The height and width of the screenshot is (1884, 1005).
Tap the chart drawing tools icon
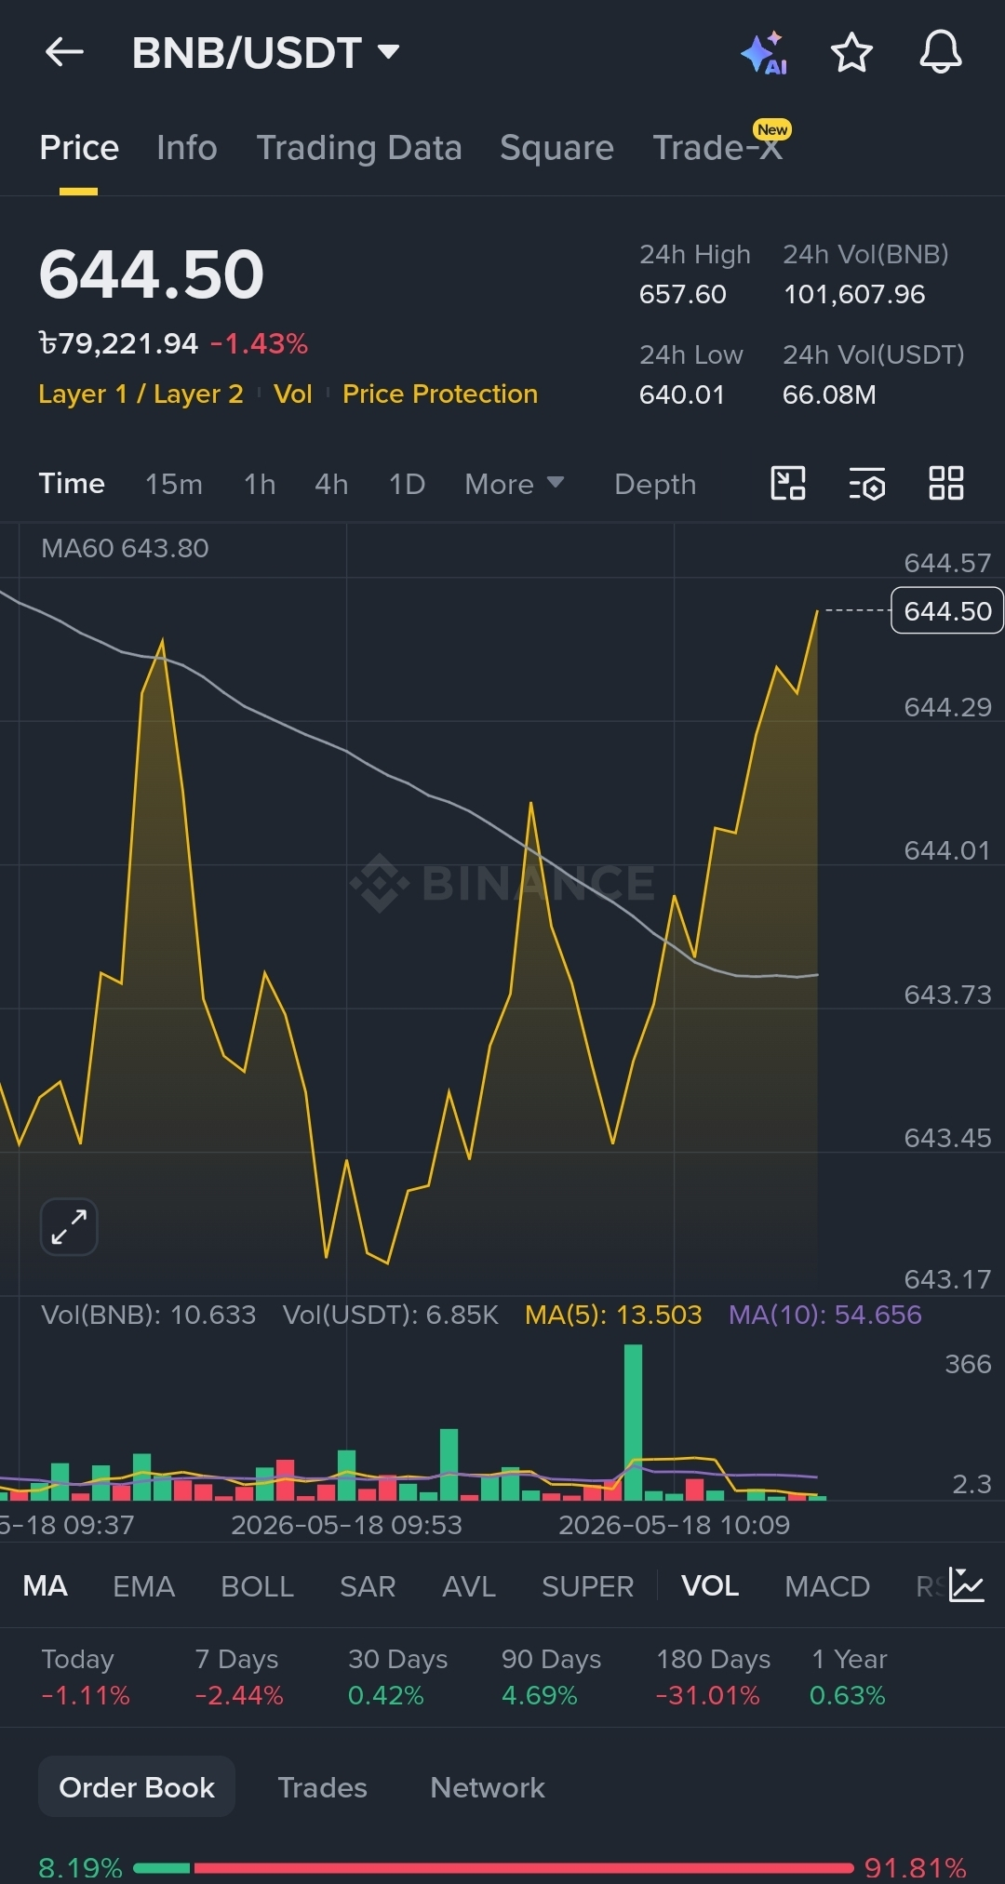coord(788,484)
